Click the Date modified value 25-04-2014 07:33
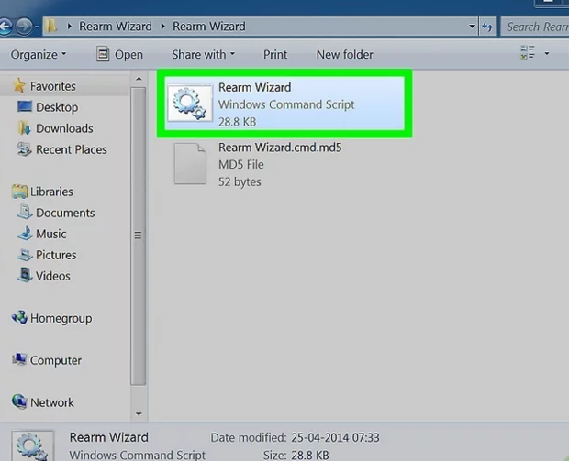Screen dimensions: 569x461 [x=335, y=437]
